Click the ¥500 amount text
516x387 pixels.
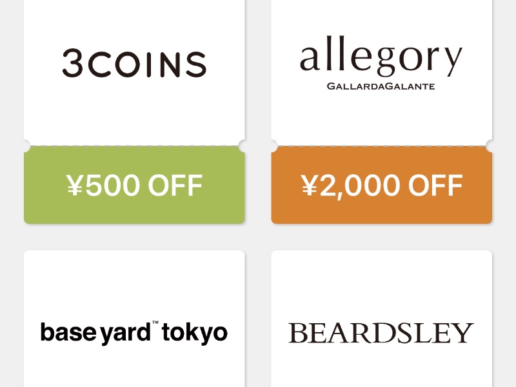pyautogui.click(x=103, y=186)
